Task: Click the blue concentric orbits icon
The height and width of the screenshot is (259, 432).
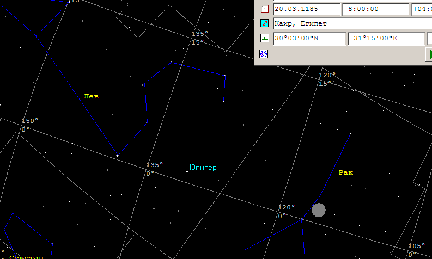Action: point(264,54)
